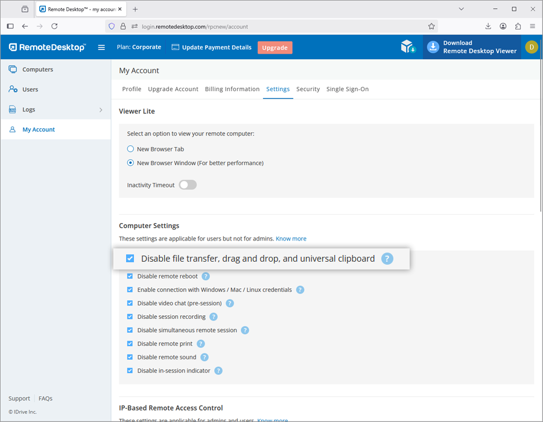543x422 pixels.
Task: Click help icon for Disable in-session indicator
Action: click(218, 371)
